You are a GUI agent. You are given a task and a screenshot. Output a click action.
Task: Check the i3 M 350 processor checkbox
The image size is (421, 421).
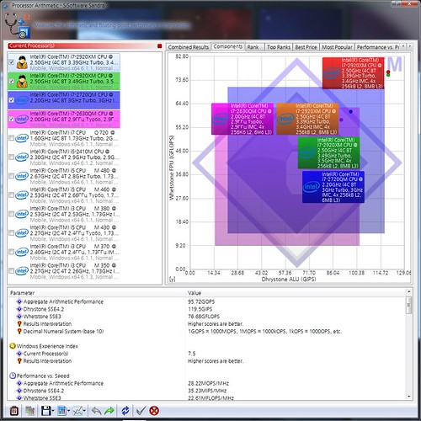click(x=11, y=271)
